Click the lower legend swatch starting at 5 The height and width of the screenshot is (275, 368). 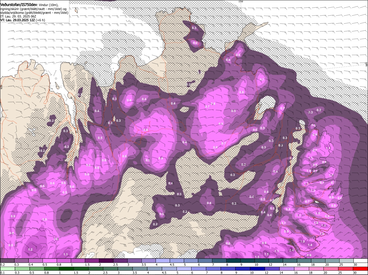(x=184, y=269)
